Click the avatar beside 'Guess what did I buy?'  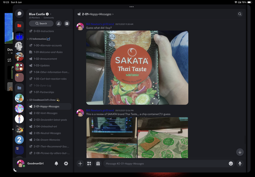80,27
